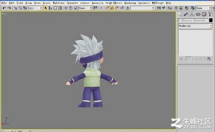The image size is (215, 132).
Task: Select the Select and Move tool
Action: click(x=66, y=8)
